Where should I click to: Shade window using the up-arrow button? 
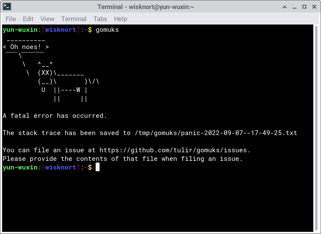pos(285,7)
